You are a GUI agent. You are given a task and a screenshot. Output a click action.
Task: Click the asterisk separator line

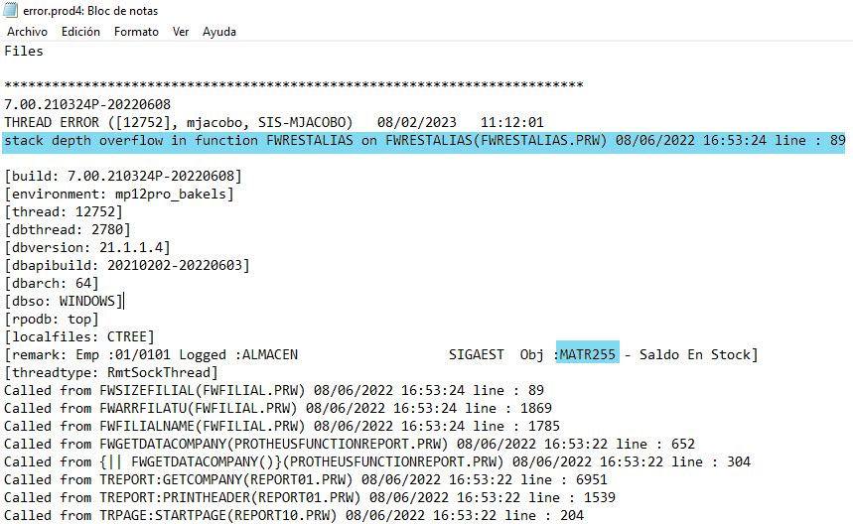pos(294,85)
